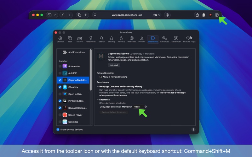Screen dimensions: 252x157
Task: Click the Copy to Markdown M logo
Action: 101,56
